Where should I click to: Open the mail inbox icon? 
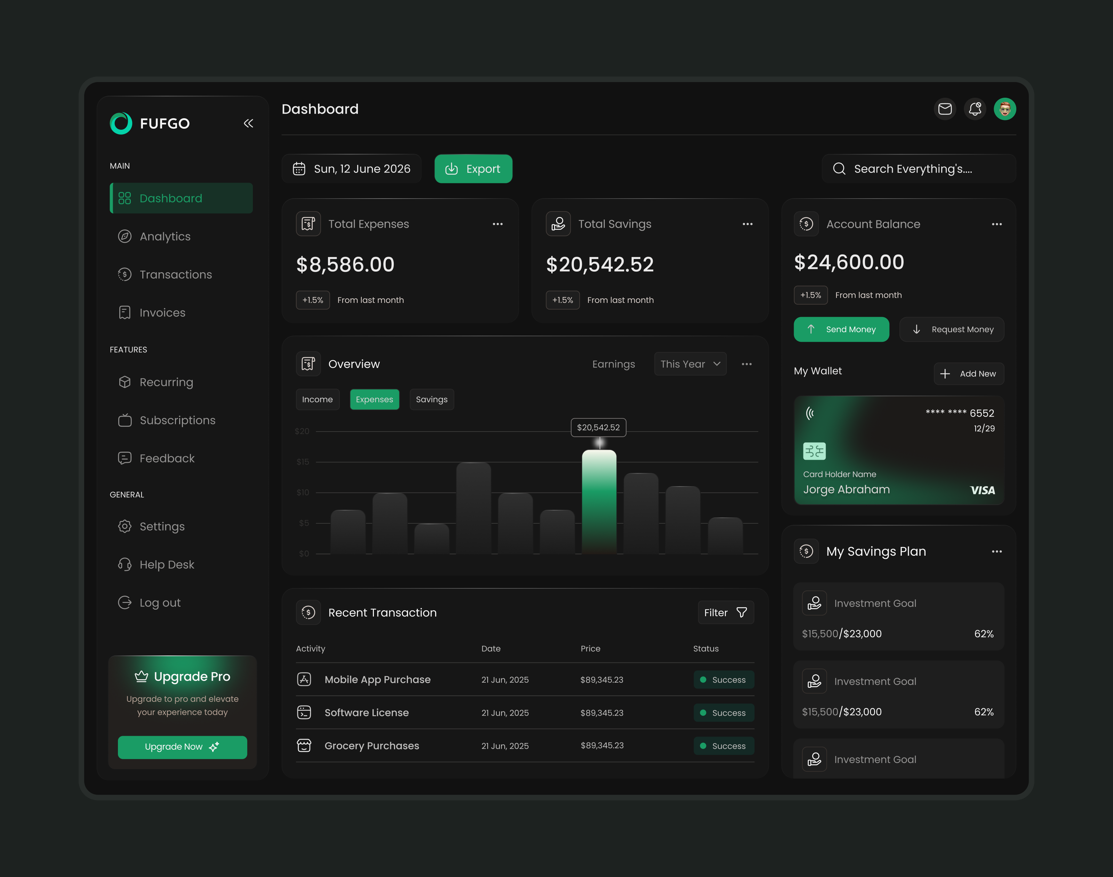click(x=945, y=109)
